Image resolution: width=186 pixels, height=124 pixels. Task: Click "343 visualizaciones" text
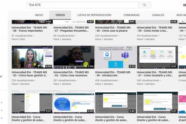[148, 80]
